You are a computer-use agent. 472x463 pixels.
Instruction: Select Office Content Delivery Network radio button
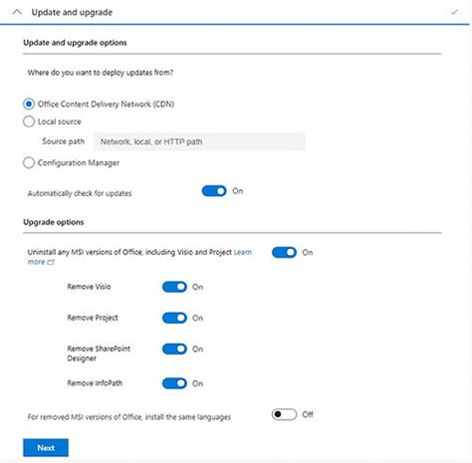(29, 104)
